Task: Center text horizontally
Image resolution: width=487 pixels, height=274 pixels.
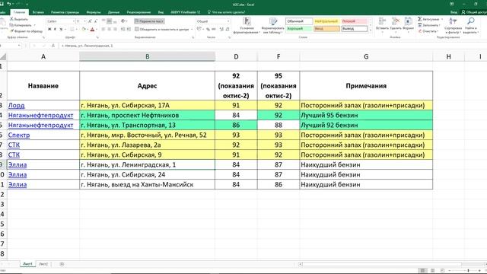Action: (x=109, y=29)
